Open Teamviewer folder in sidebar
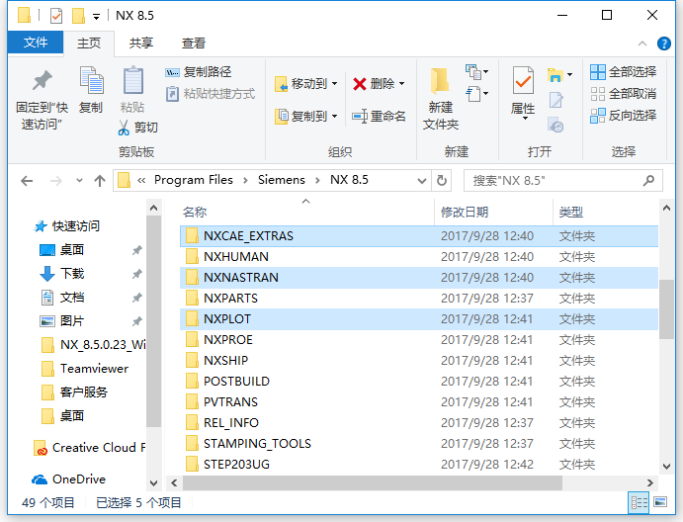This screenshot has height=522, width=683. 94,369
